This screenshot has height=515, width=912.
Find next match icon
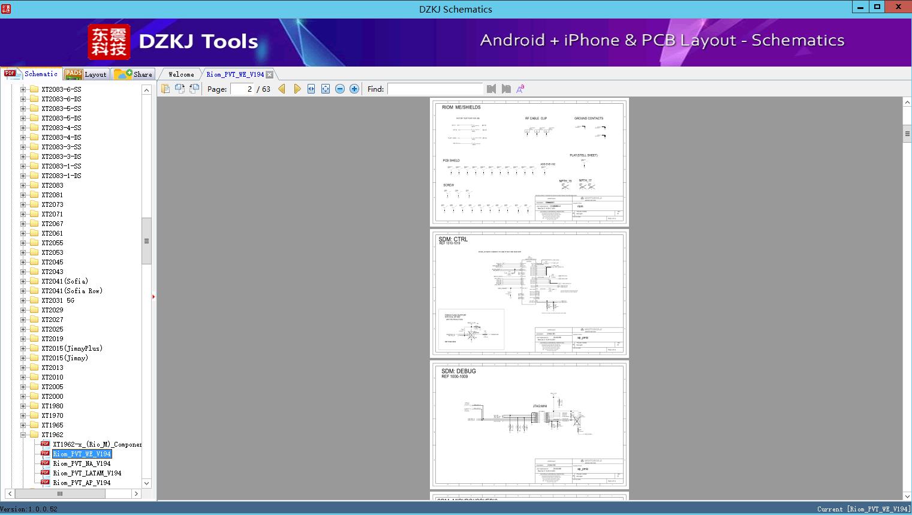point(506,89)
